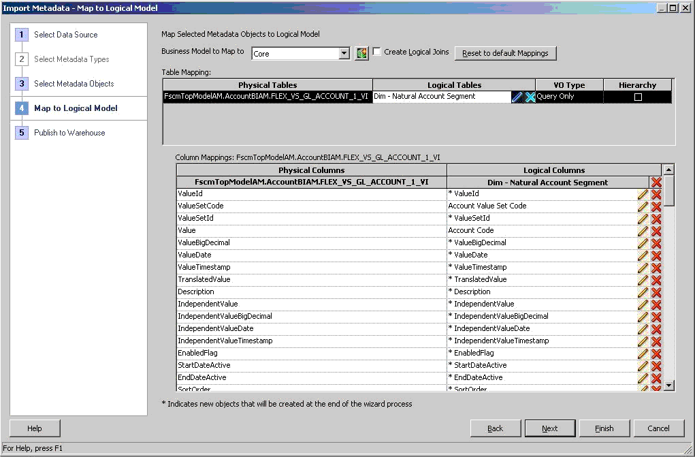Viewport: 695px width, 457px height.
Task: Edit the Account Code mapping
Action: (x=643, y=231)
